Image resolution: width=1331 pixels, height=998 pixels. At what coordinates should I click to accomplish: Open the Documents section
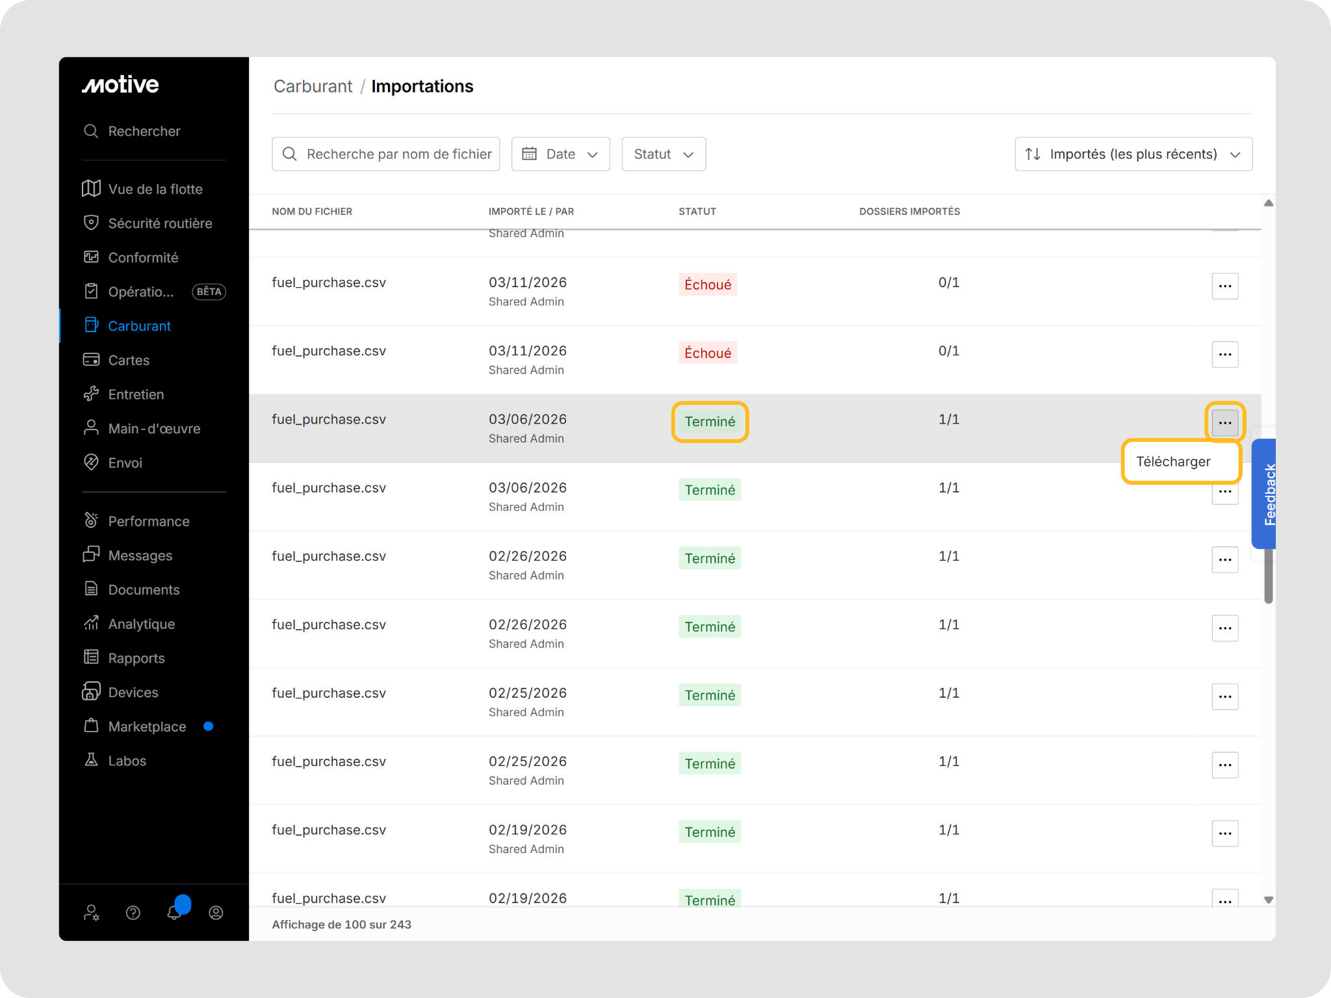pyautogui.click(x=132, y=590)
